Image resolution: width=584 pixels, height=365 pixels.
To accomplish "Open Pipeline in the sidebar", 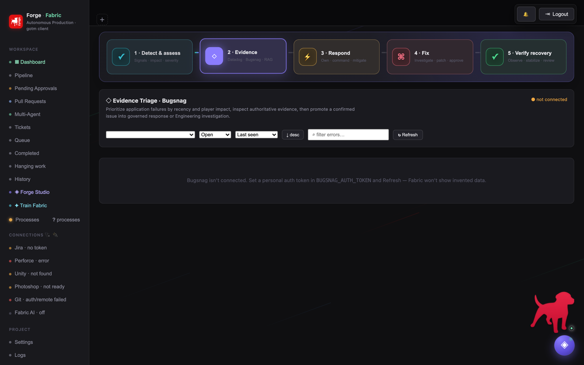I will (x=24, y=75).
